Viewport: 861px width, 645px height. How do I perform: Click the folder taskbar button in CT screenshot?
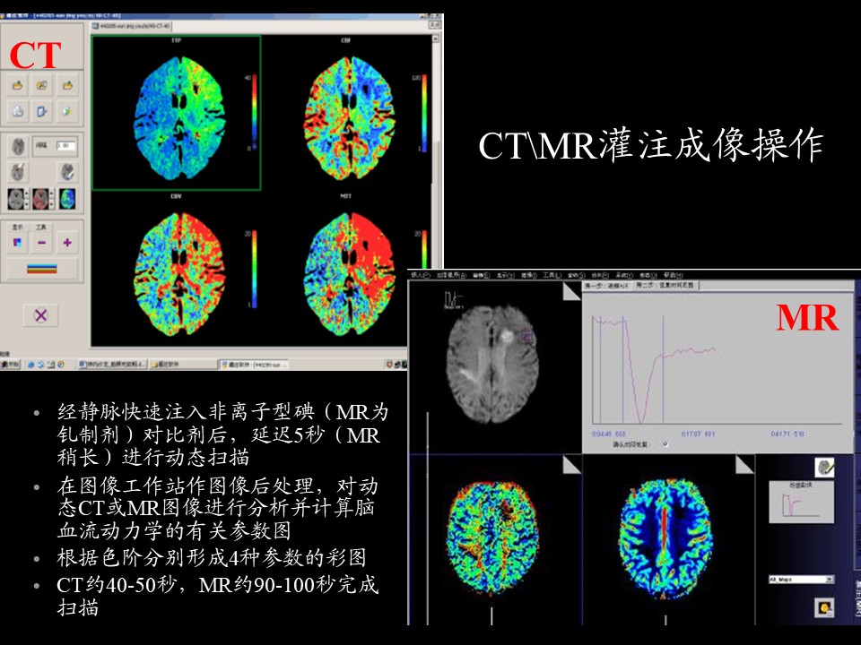tap(183, 364)
